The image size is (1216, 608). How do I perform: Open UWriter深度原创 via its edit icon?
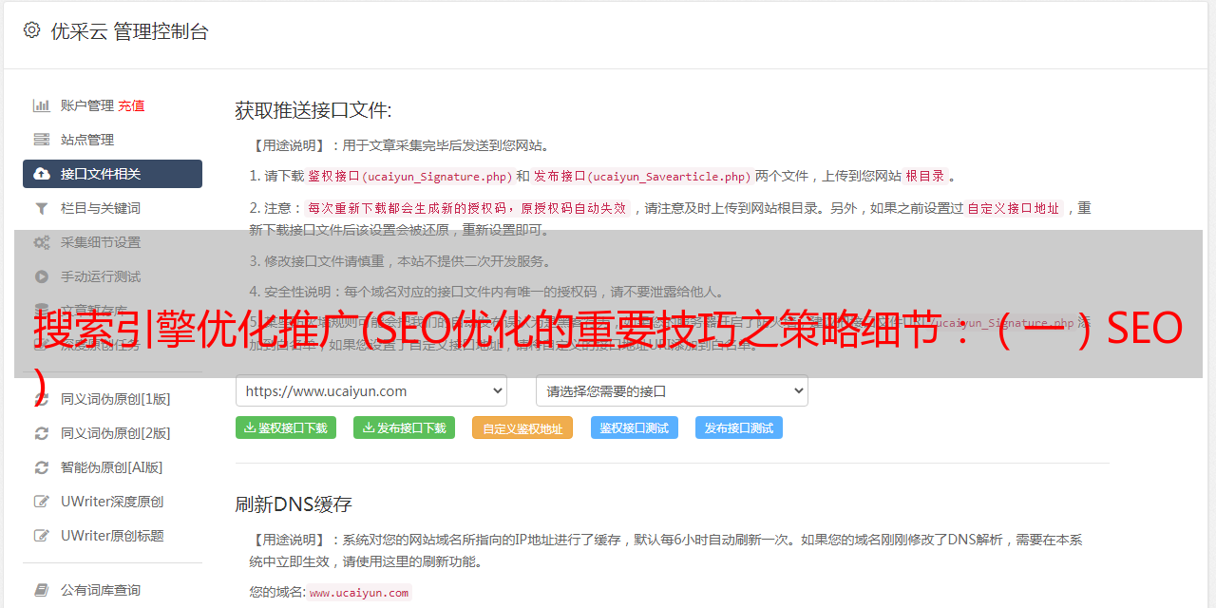[x=41, y=502]
